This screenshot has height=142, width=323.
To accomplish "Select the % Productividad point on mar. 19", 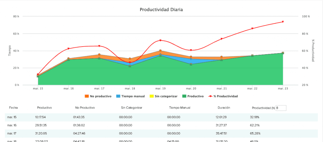I will (160, 41).
